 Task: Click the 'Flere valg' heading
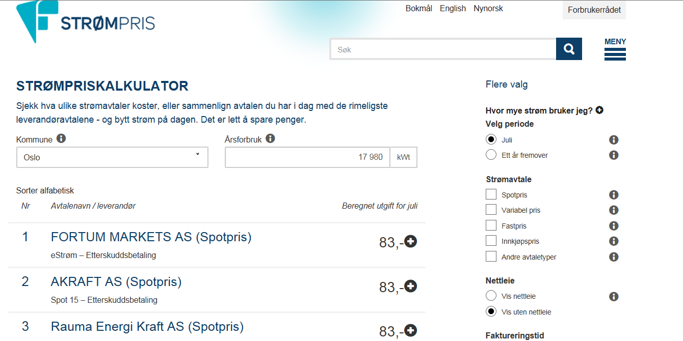(x=507, y=84)
